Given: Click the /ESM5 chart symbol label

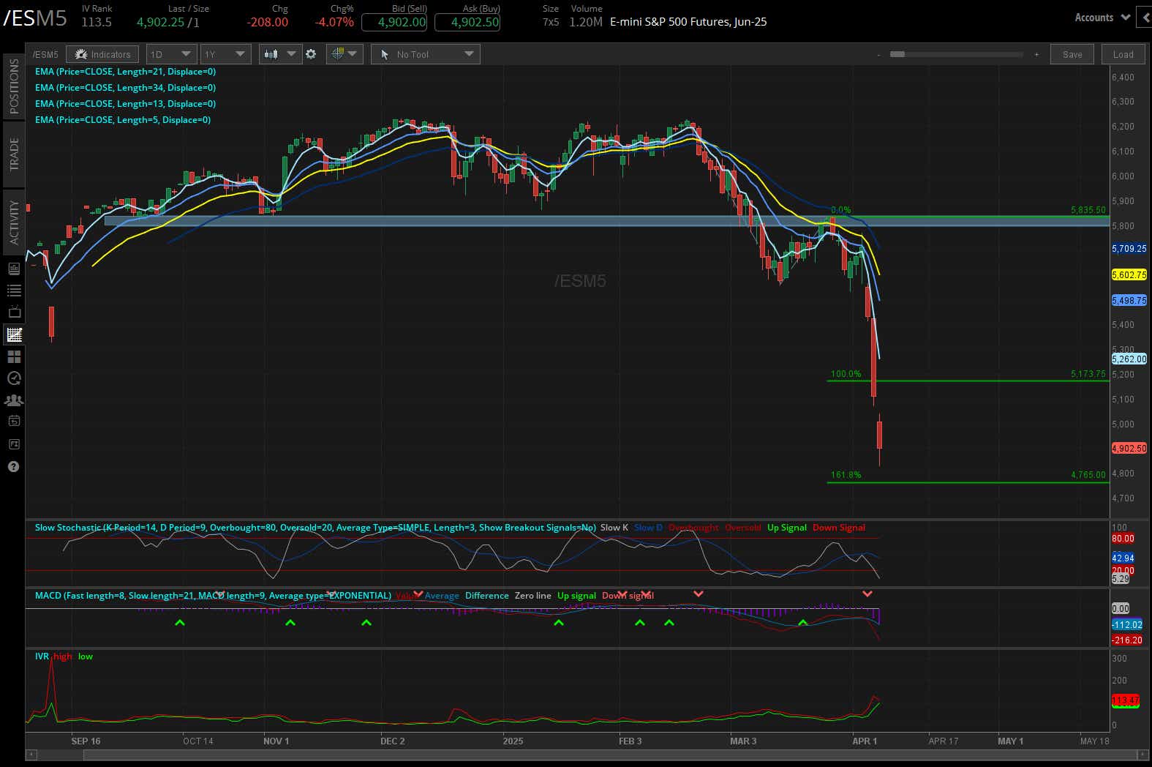Looking at the screenshot, I should (45, 55).
